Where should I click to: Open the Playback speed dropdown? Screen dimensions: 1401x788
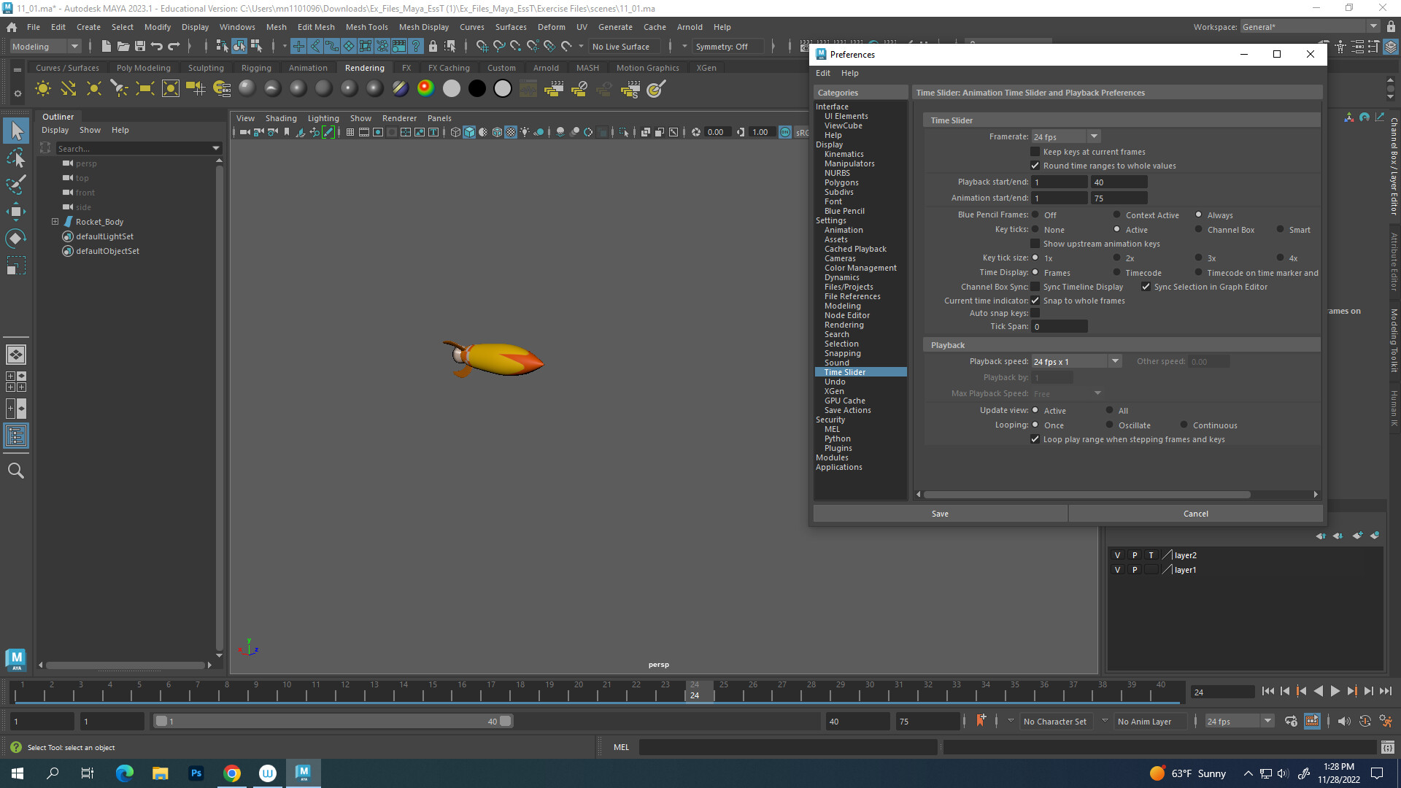(1115, 360)
